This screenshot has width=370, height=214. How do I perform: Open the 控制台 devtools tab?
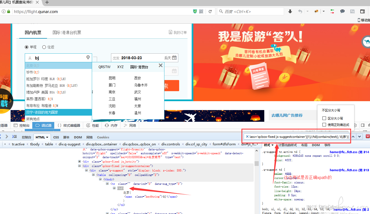click(22, 125)
